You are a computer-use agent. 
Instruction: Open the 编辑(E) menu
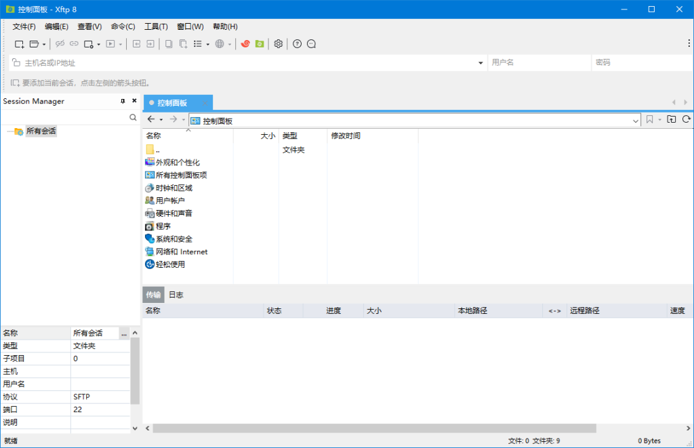click(x=57, y=26)
